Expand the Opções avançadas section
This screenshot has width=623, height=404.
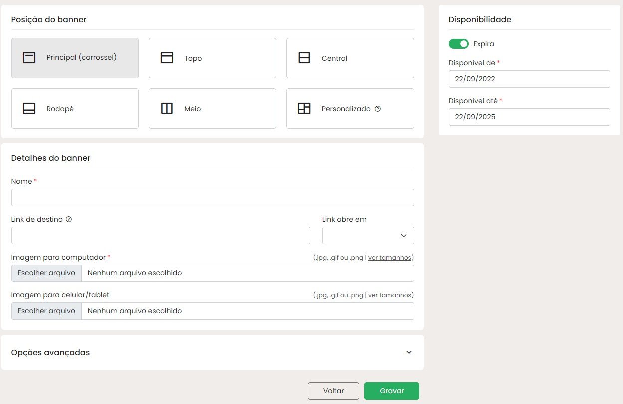212,352
